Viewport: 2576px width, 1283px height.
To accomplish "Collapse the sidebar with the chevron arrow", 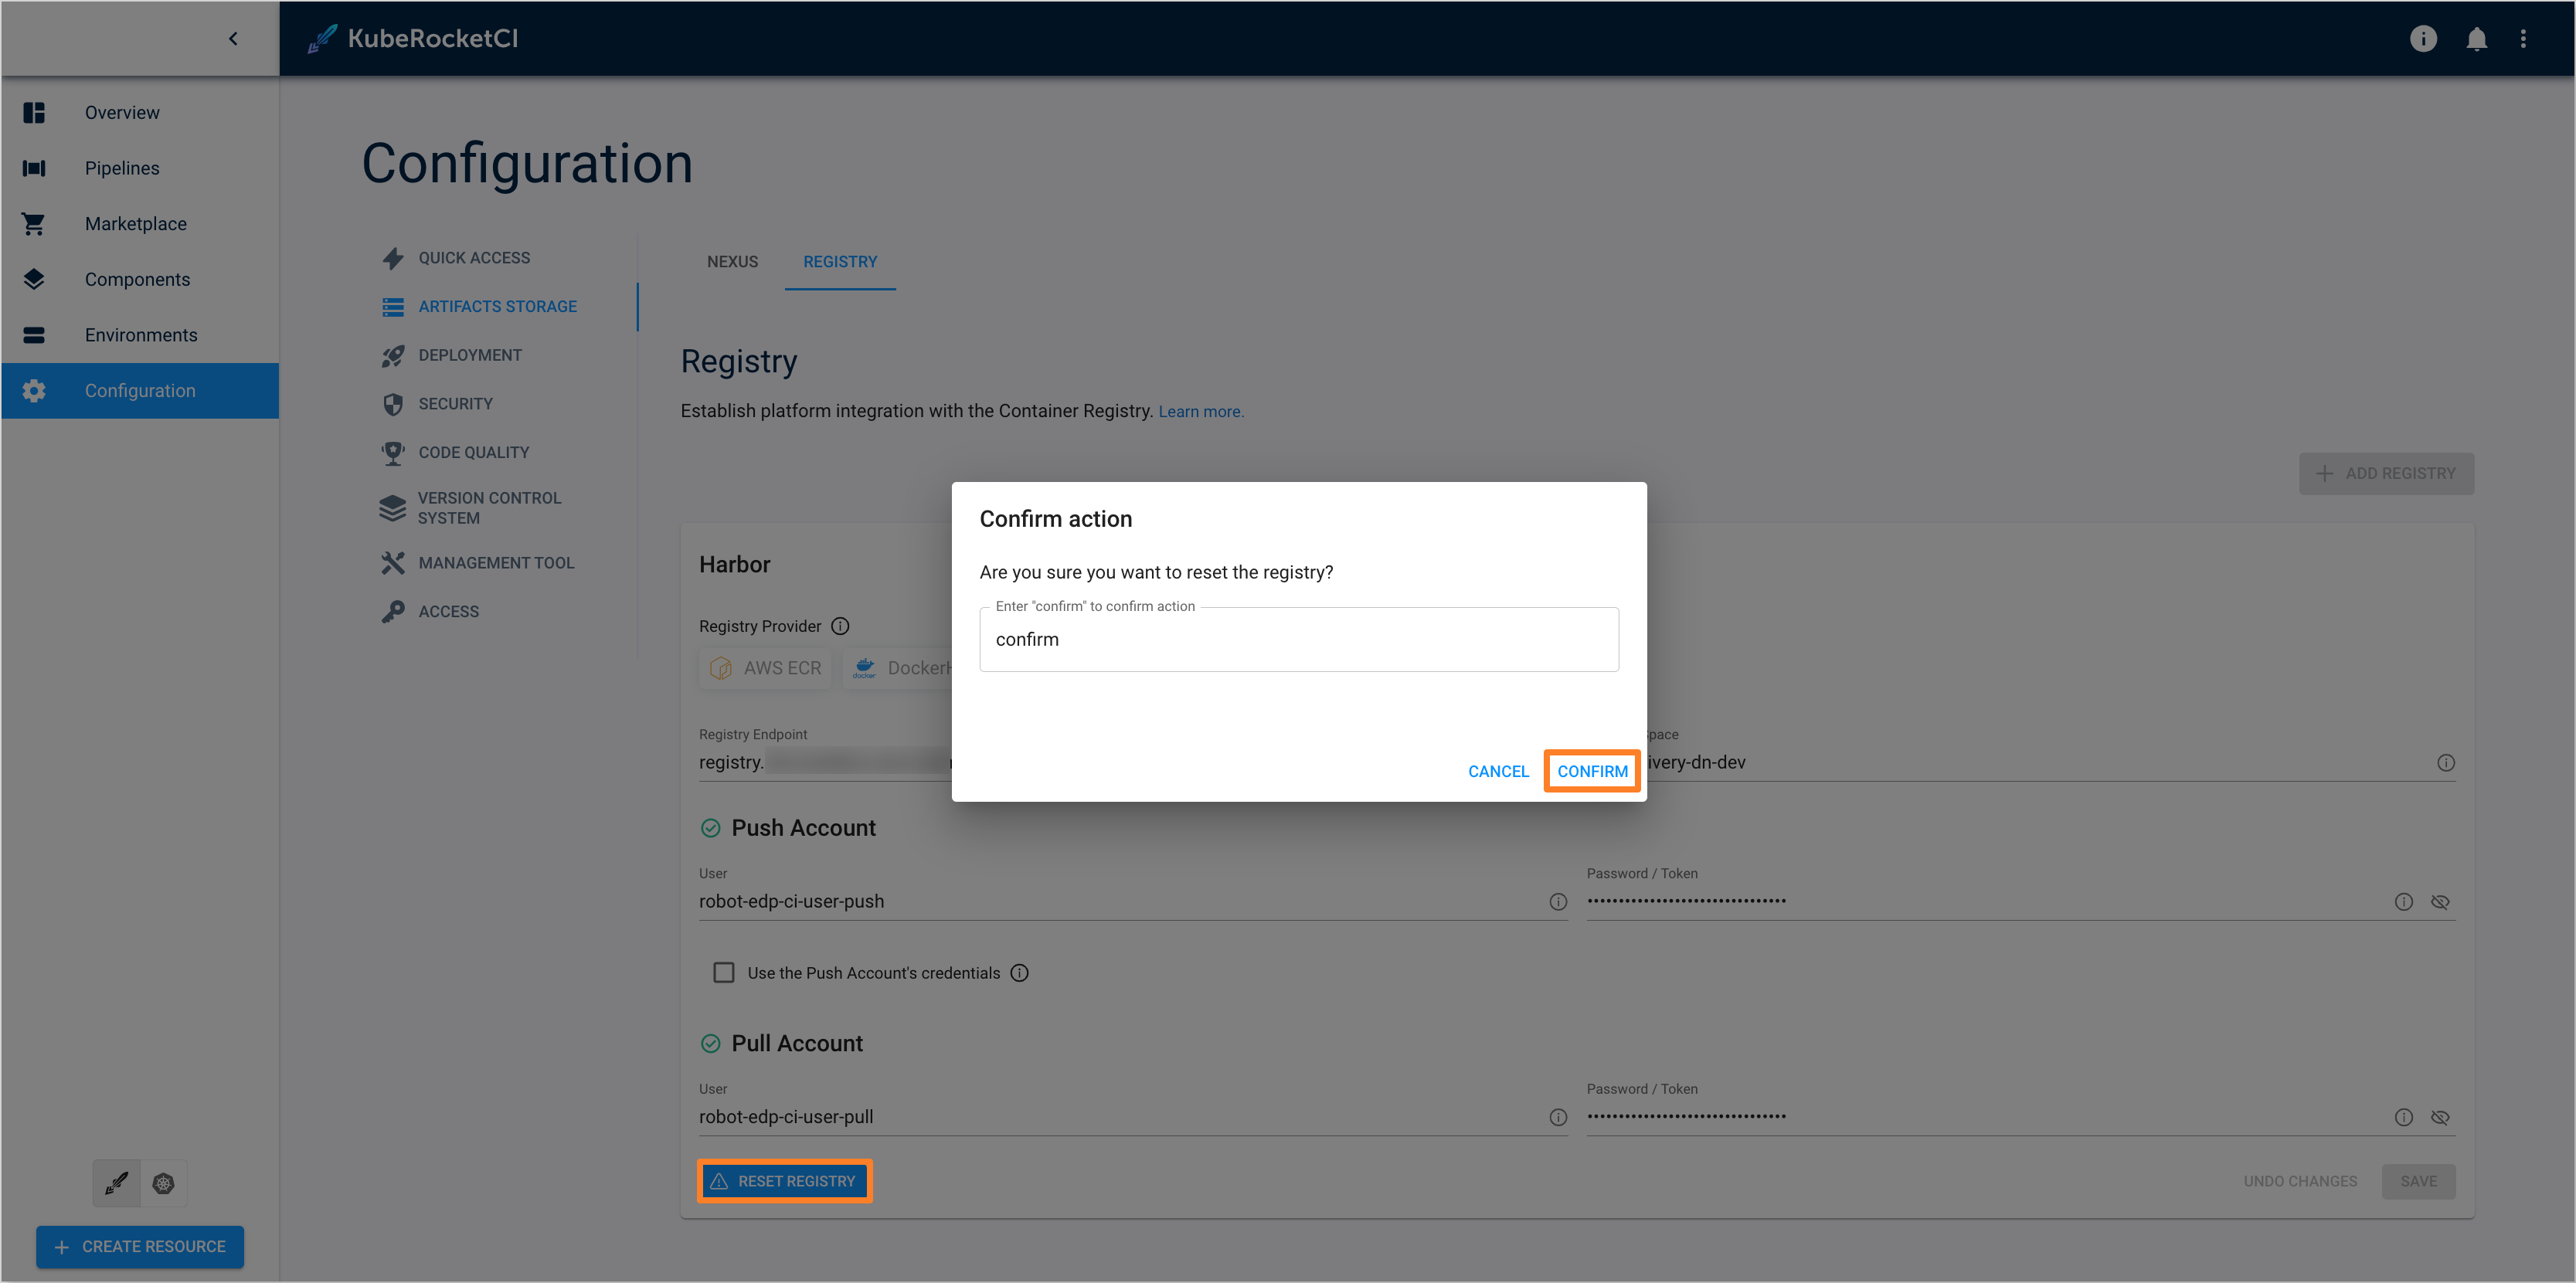I will 233,39.
